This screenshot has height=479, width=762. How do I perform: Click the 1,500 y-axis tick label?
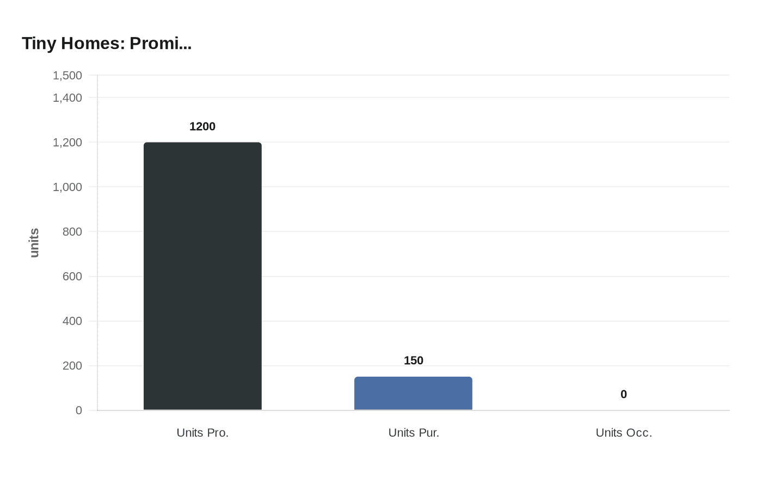[67, 75]
